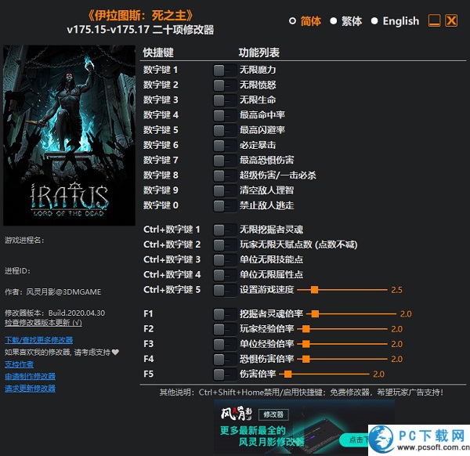Open 下载/查找更多修改器 link
This screenshot has height=456, width=470.
click(x=38, y=340)
